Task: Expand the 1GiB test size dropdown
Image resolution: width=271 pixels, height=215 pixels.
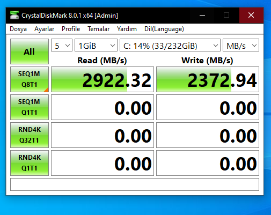Action: coord(96,45)
